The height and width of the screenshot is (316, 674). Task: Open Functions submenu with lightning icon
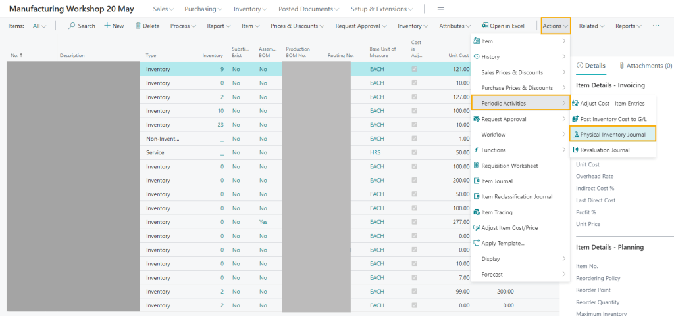click(520, 150)
